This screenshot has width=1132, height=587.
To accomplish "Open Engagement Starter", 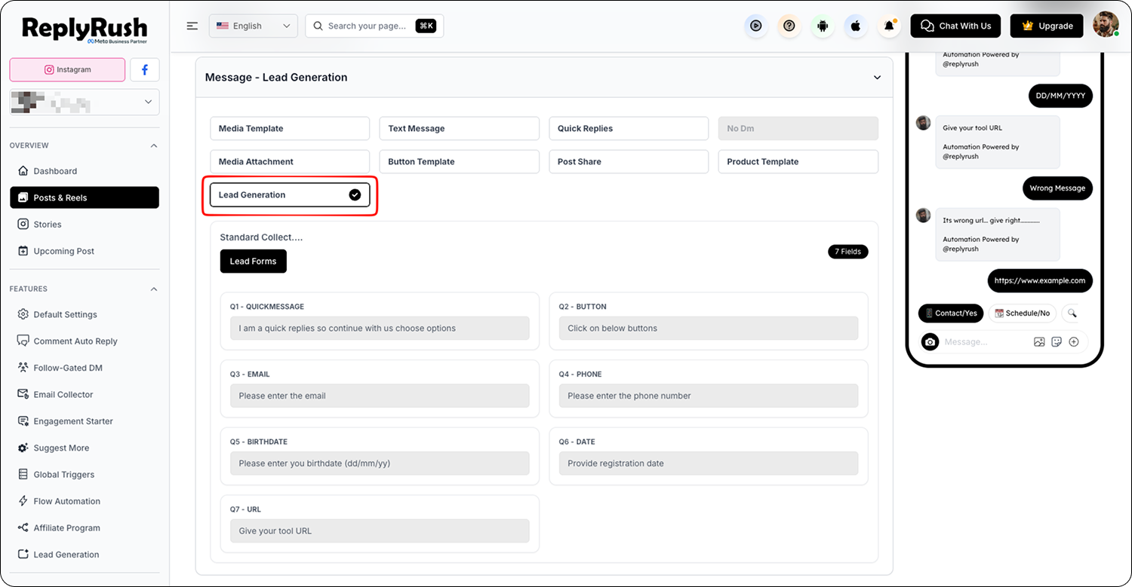I will point(85,421).
